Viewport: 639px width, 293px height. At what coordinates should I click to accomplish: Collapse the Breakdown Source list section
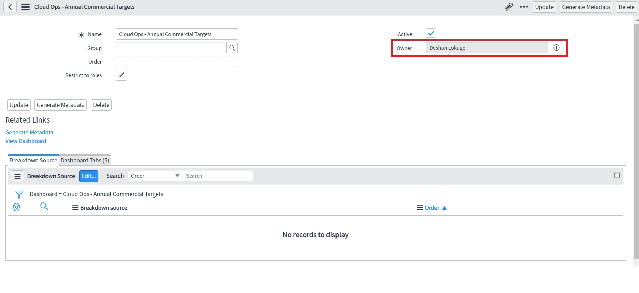617,175
